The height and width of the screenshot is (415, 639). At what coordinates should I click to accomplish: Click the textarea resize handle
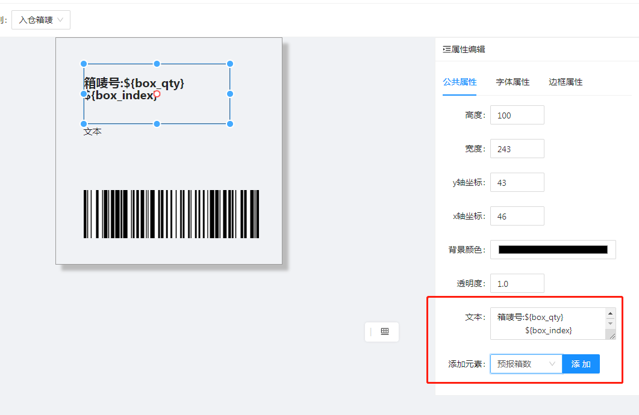(611, 336)
